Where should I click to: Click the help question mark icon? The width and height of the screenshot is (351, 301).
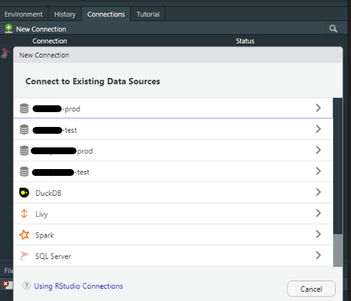[x=27, y=286]
